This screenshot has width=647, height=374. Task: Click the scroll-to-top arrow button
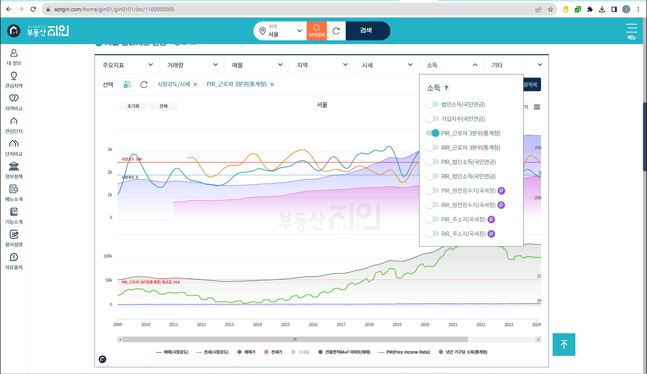coord(563,344)
